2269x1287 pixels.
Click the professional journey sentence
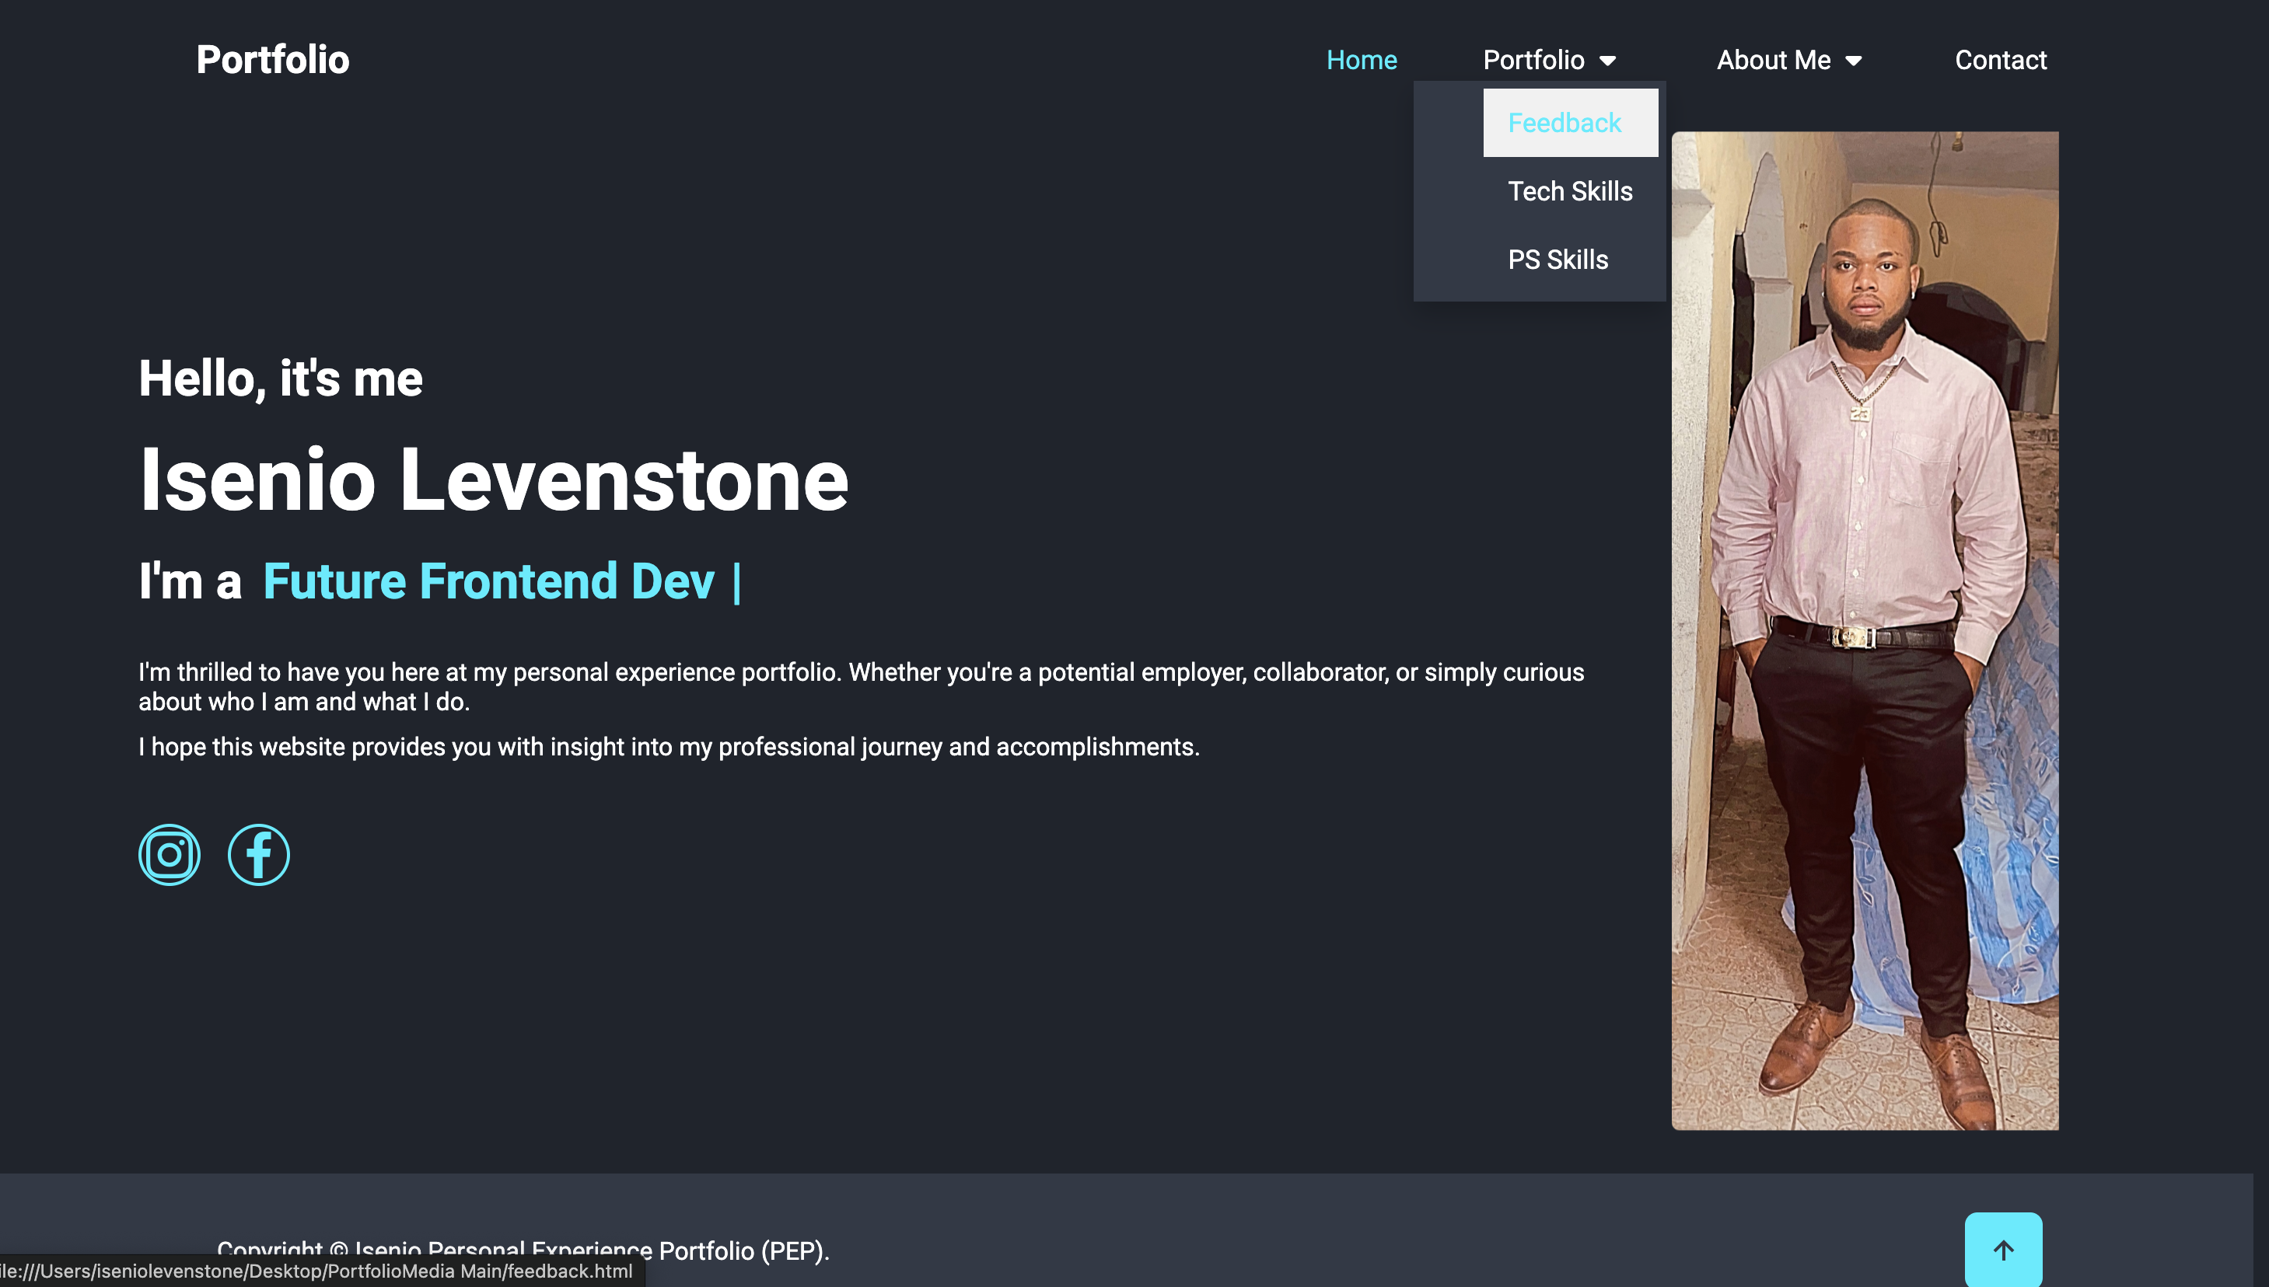669,747
